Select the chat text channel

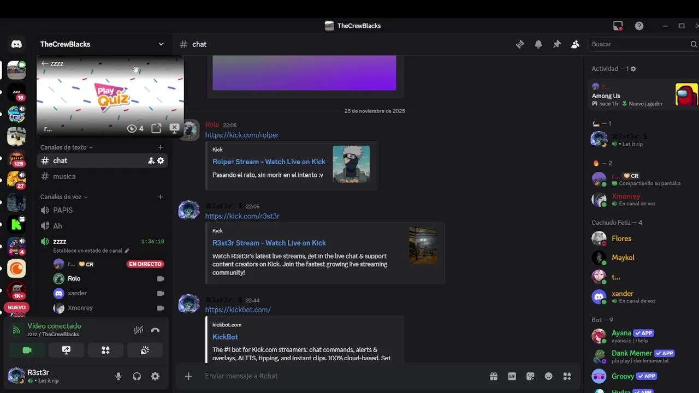tap(102, 160)
